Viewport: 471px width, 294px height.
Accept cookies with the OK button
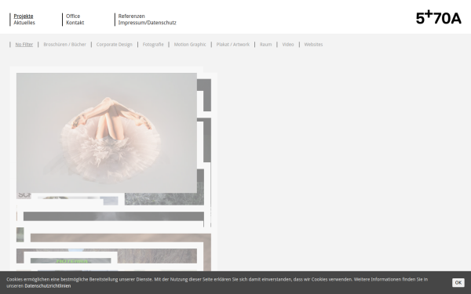click(x=458, y=282)
